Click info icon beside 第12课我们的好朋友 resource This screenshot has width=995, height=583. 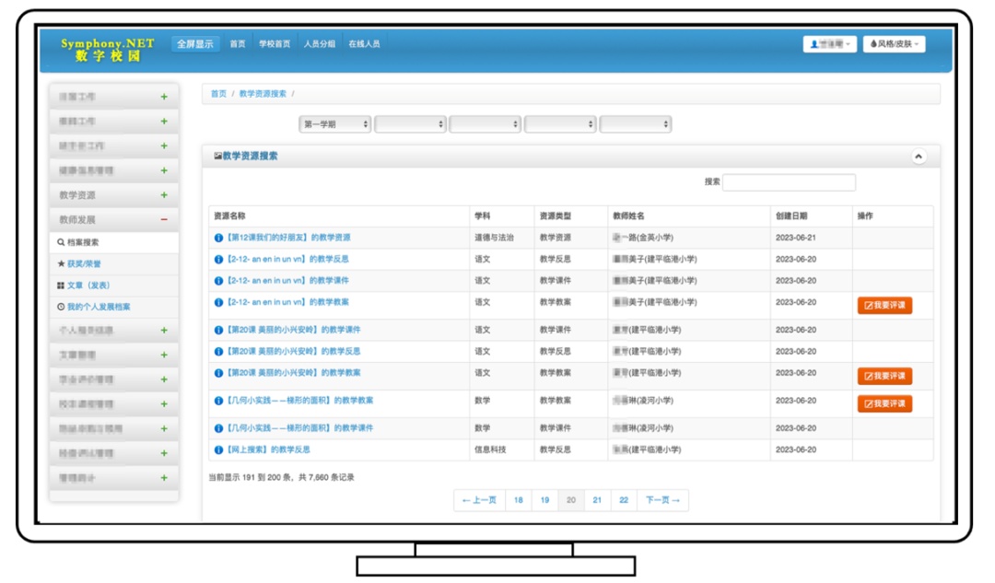(x=218, y=238)
